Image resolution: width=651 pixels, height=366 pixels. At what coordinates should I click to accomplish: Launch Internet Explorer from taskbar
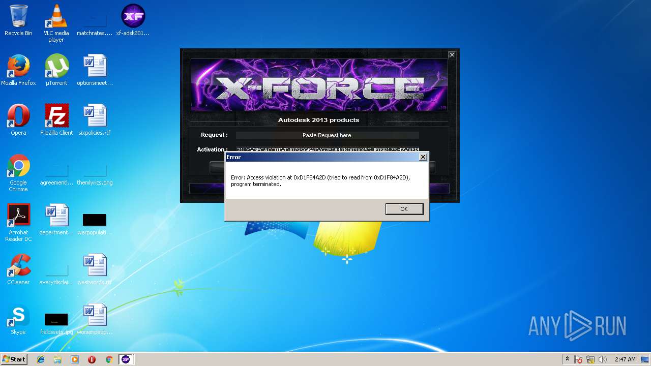[41, 359]
